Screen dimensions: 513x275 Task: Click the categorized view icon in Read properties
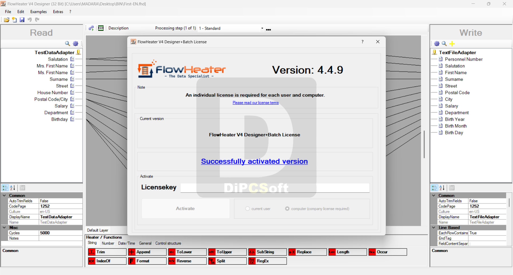[x=5, y=188]
